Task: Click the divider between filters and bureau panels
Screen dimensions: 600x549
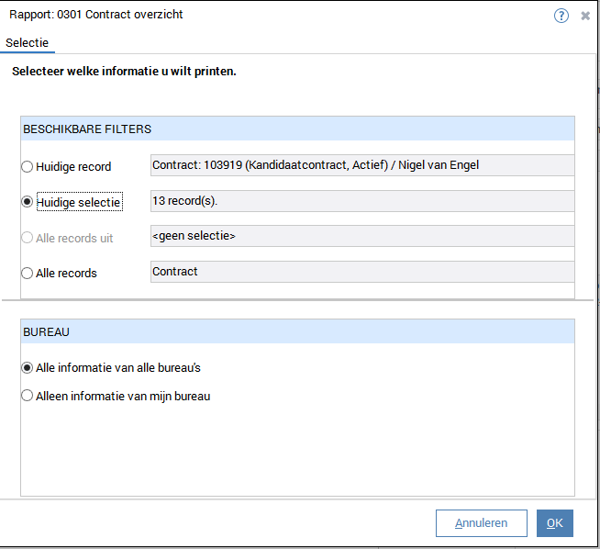Action: [297, 300]
